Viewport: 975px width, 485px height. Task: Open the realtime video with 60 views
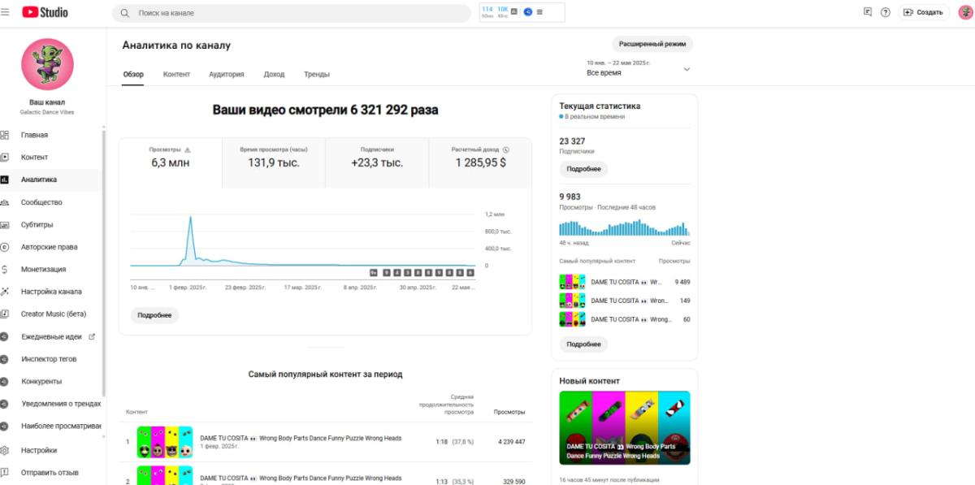point(624,319)
